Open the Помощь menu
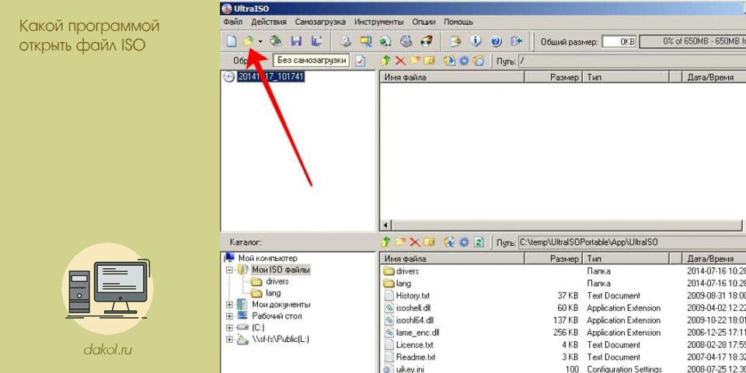 (458, 22)
